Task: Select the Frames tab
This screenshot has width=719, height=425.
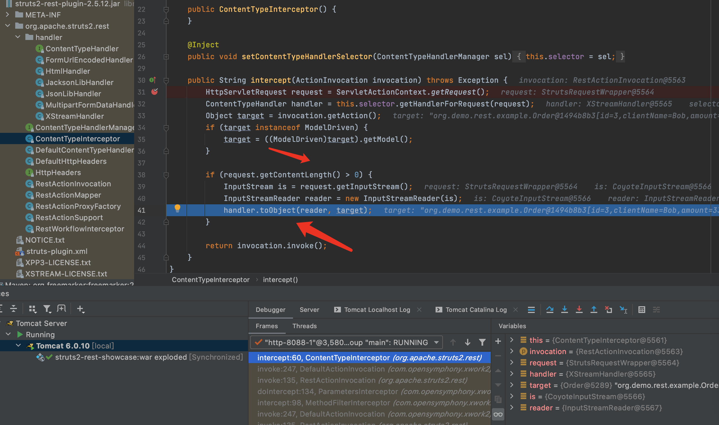Action: 267,326
